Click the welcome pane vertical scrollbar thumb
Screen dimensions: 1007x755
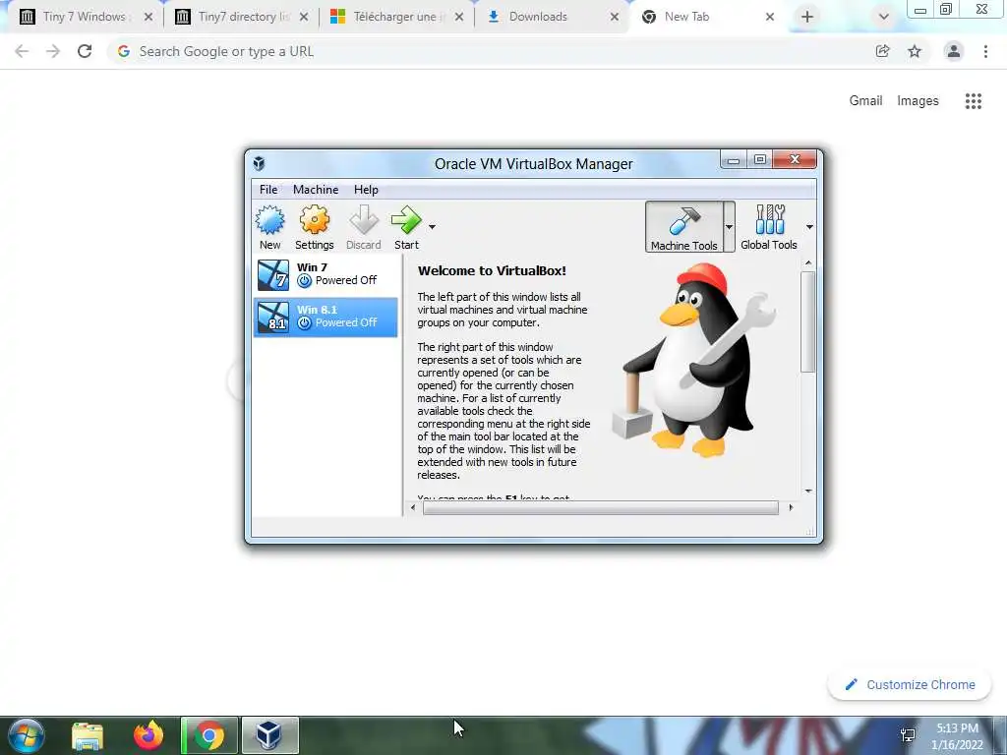[x=808, y=321]
